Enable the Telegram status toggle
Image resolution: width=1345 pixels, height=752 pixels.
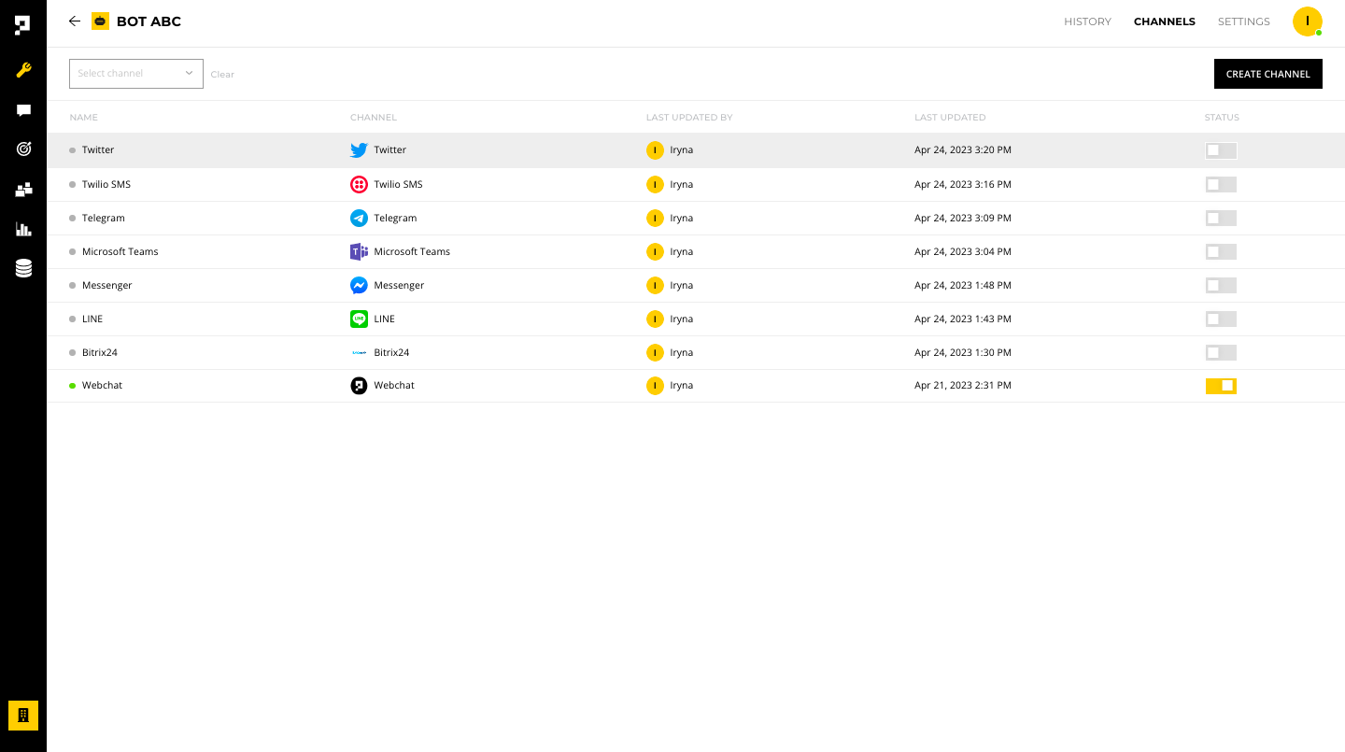(1221, 218)
